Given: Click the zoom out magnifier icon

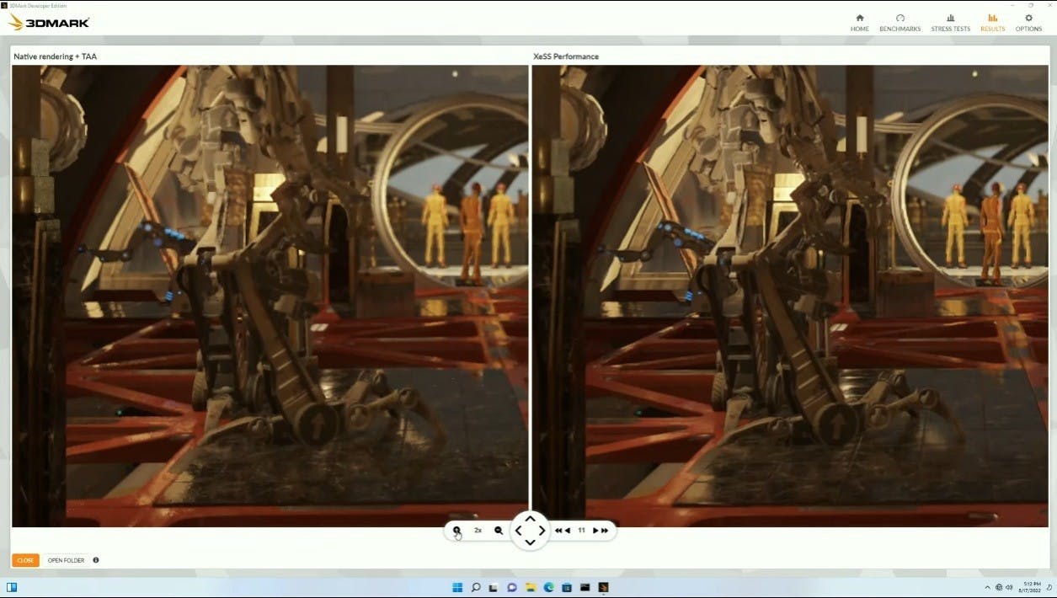Looking at the screenshot, I should pyautogui.click(x=499, y=531).
